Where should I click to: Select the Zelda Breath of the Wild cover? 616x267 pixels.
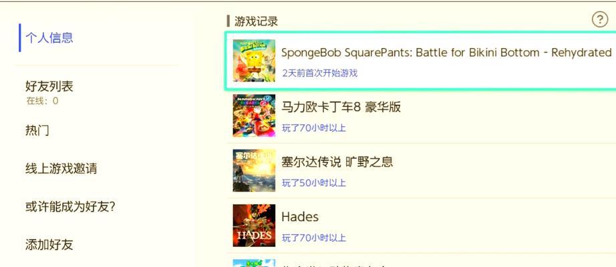pyautogui.click(x=254, y=170)
